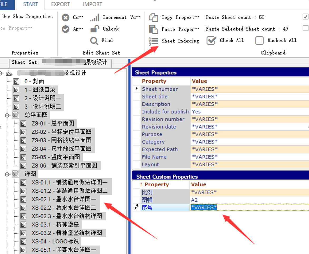Viewport: 309px width, 254px height.
Task: Toggle checkbox next to Paste Sheet count
Action: click(x=305, y=17)
